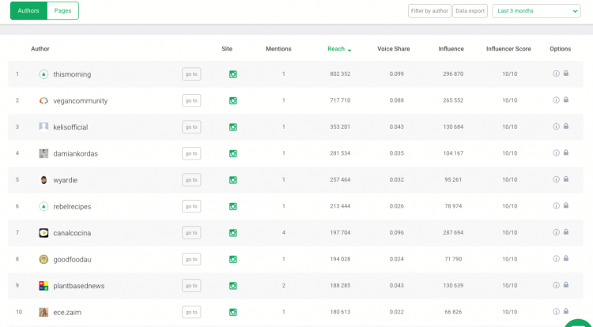Click Instagram icon in goodfoodau row

[233, 259]
